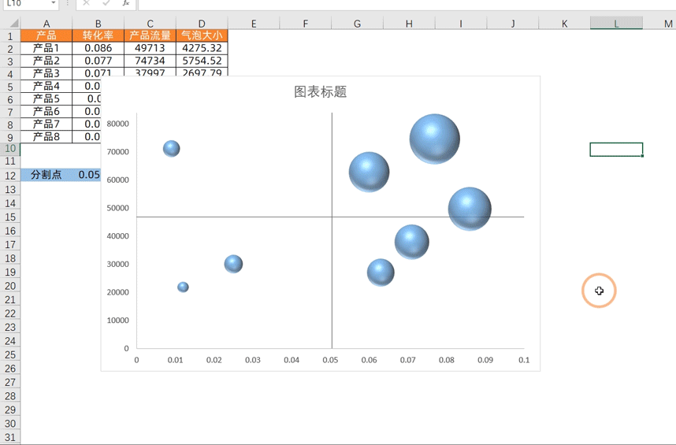Open the Name Box dropdown arrow

point(54,4)
